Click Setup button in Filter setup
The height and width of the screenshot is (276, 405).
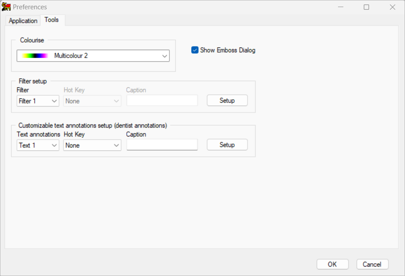[227, 101]
